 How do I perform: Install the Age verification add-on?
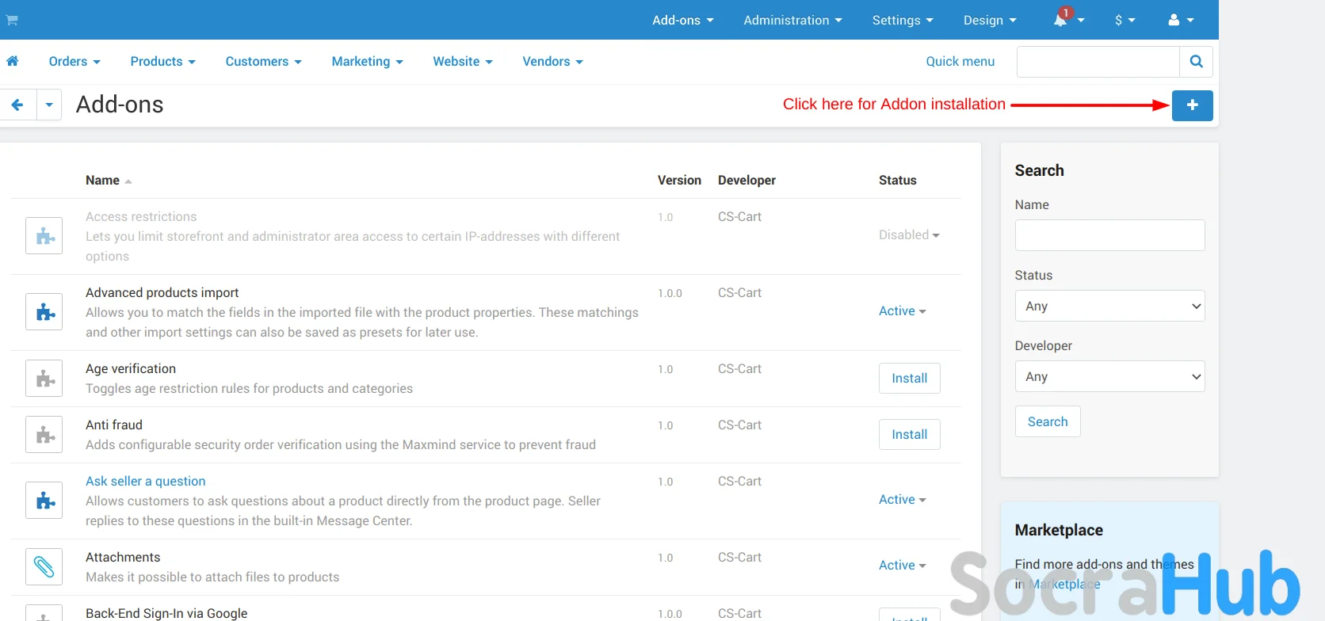point(909,378)
